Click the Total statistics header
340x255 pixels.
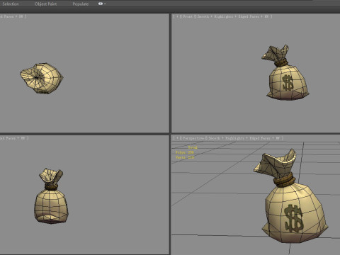click(193, 147)
